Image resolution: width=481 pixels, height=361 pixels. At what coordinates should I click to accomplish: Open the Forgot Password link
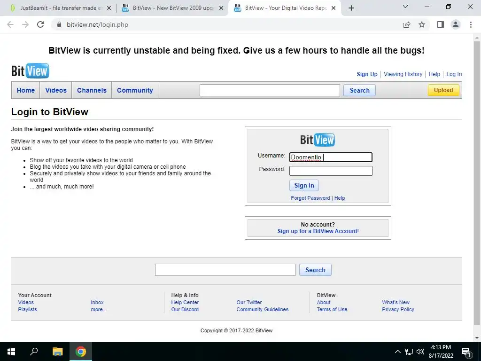(310, 198)
